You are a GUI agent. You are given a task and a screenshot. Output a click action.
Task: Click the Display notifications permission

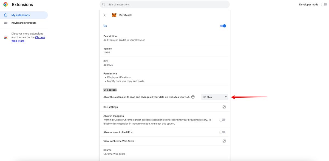pos(119,77)
